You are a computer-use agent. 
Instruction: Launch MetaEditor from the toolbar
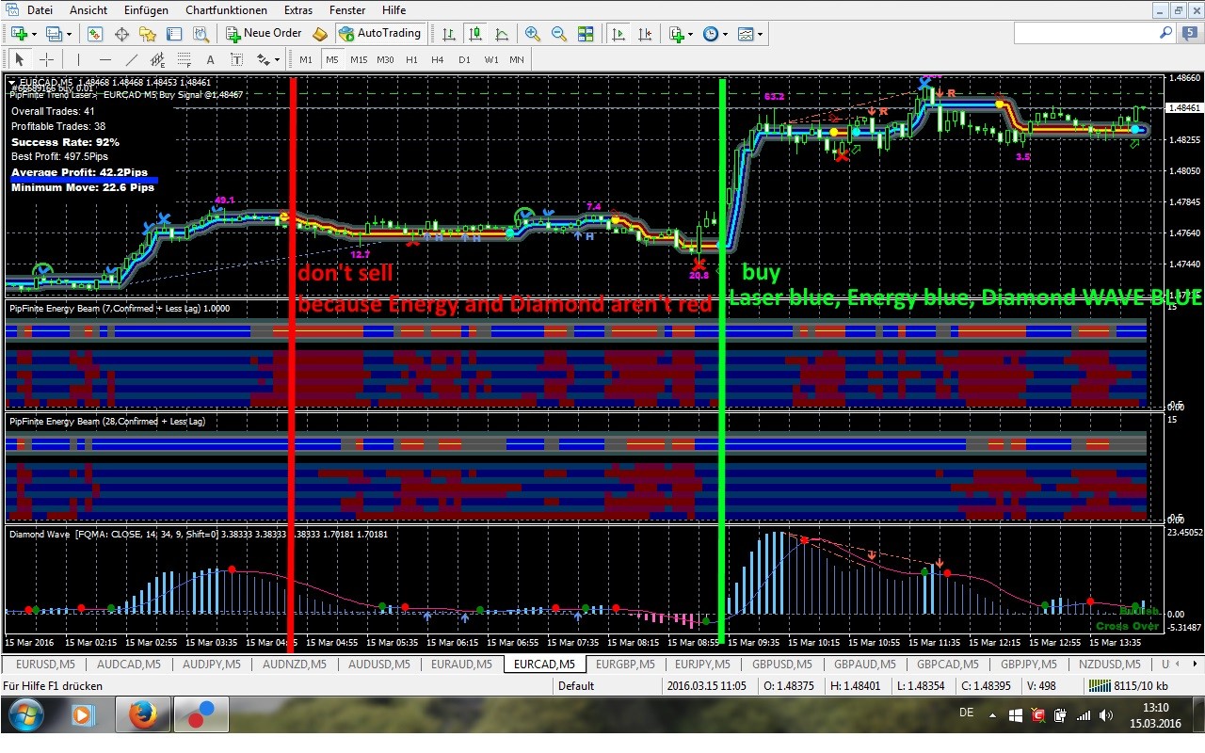[320, 34]
